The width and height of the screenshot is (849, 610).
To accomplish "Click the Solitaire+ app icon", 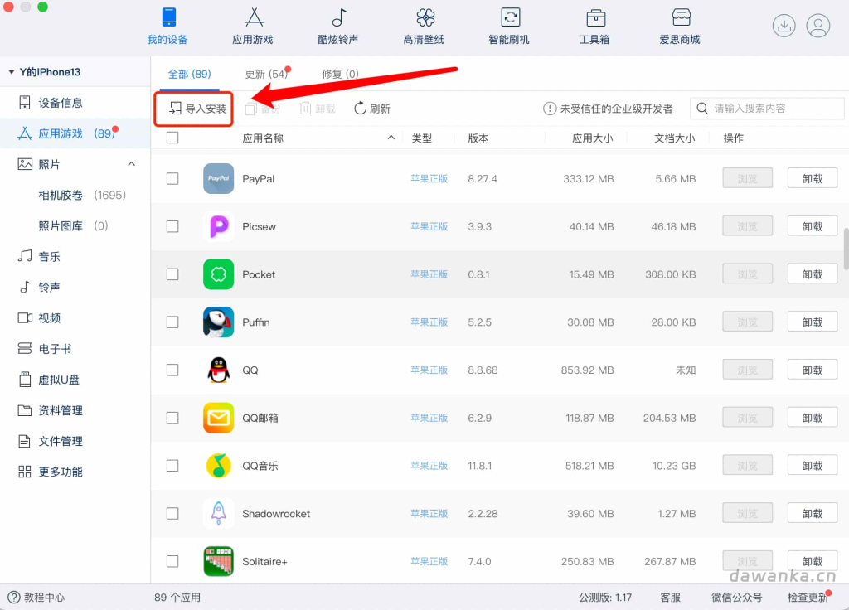I will coord(218,561).
